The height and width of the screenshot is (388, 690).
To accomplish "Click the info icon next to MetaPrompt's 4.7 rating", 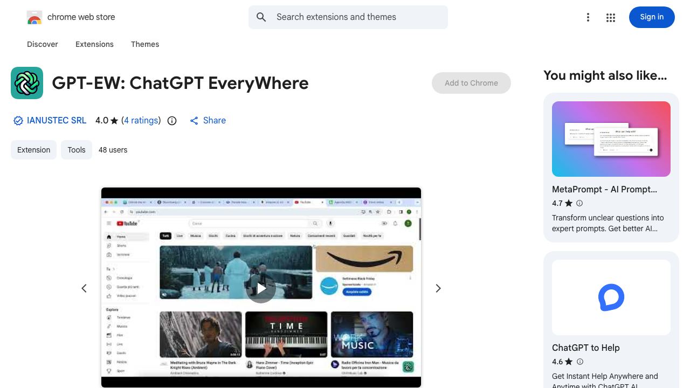I will point(579,203).
